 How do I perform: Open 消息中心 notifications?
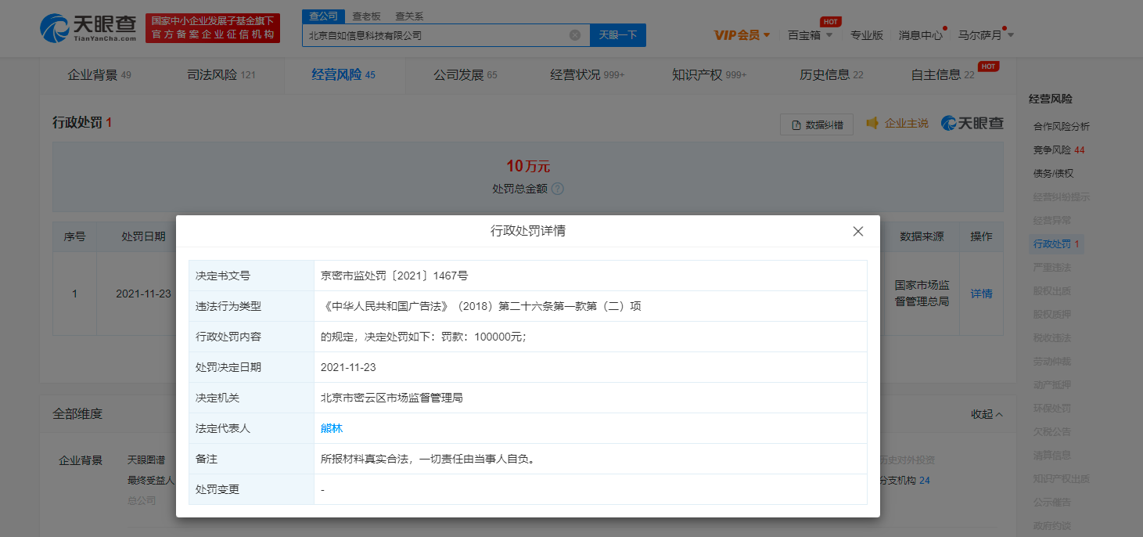tap(920, 35)
